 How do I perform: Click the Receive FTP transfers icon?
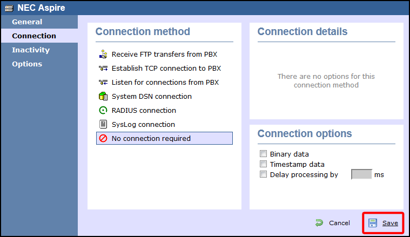103,55
